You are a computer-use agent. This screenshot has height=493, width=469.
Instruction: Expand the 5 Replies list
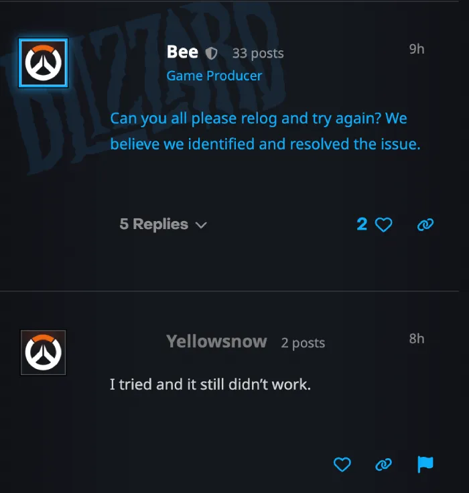click(163, 224)
